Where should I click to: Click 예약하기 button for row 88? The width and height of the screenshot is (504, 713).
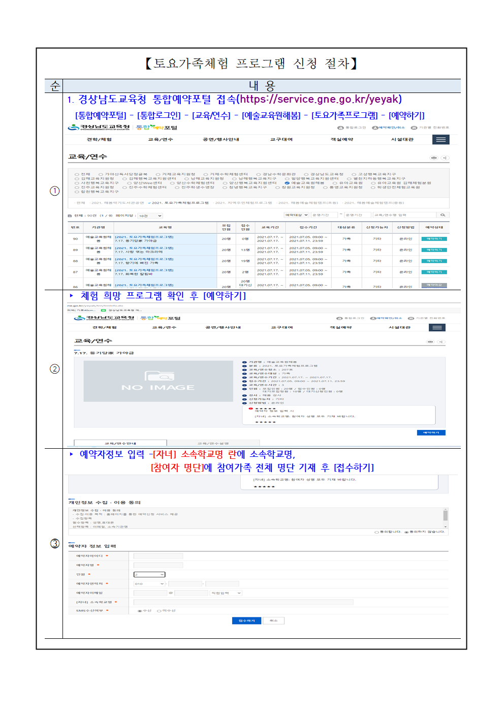click(x=434, y=261)
